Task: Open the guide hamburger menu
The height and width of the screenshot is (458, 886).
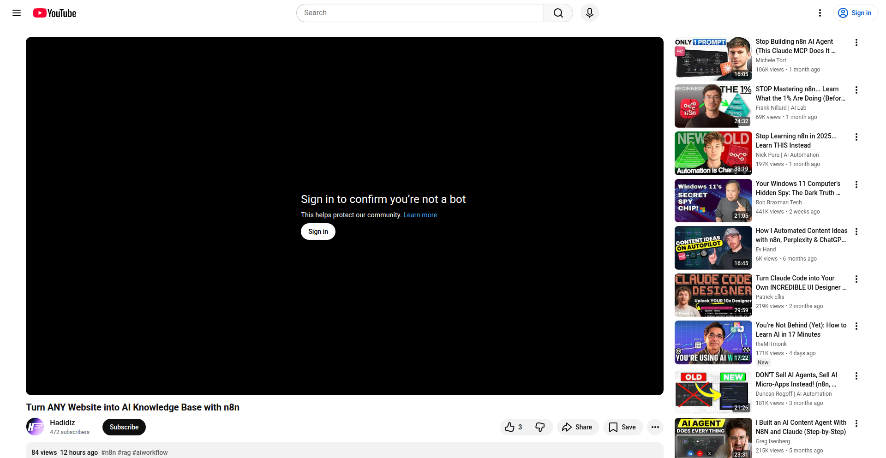Action: click(16, 13)
